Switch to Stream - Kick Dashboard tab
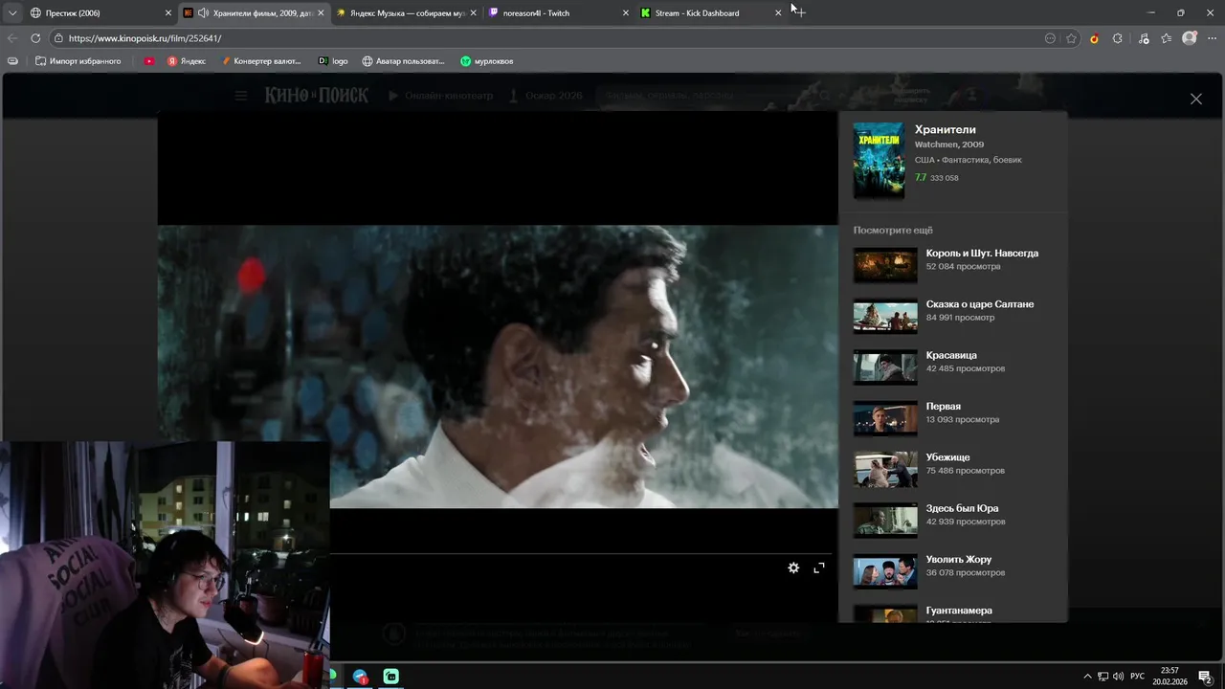This screenshot has height=689, width=1225. point(710,12)
